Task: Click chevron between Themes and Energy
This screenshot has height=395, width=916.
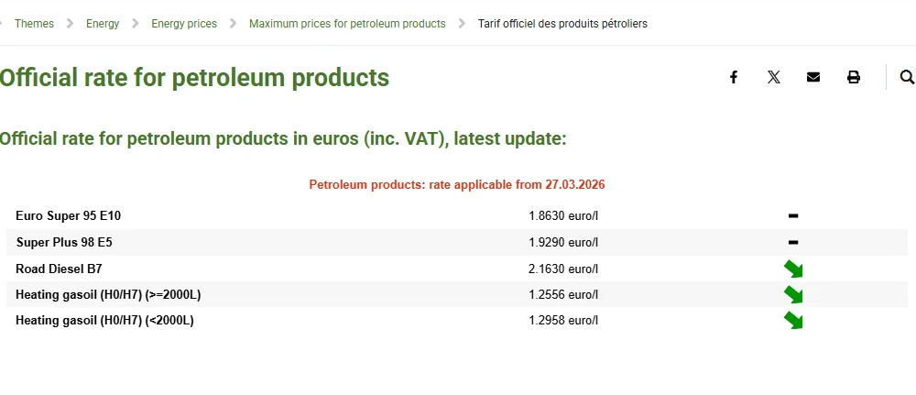Action: point(71,24)
